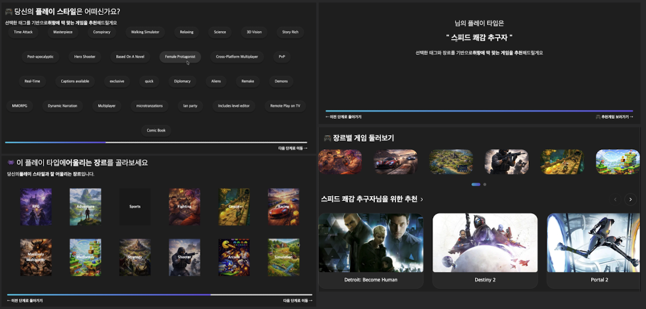The height and width of the screenshot is (309, 646).
Task: Pick the Walking Simulator tag
Action: (145, 32)
